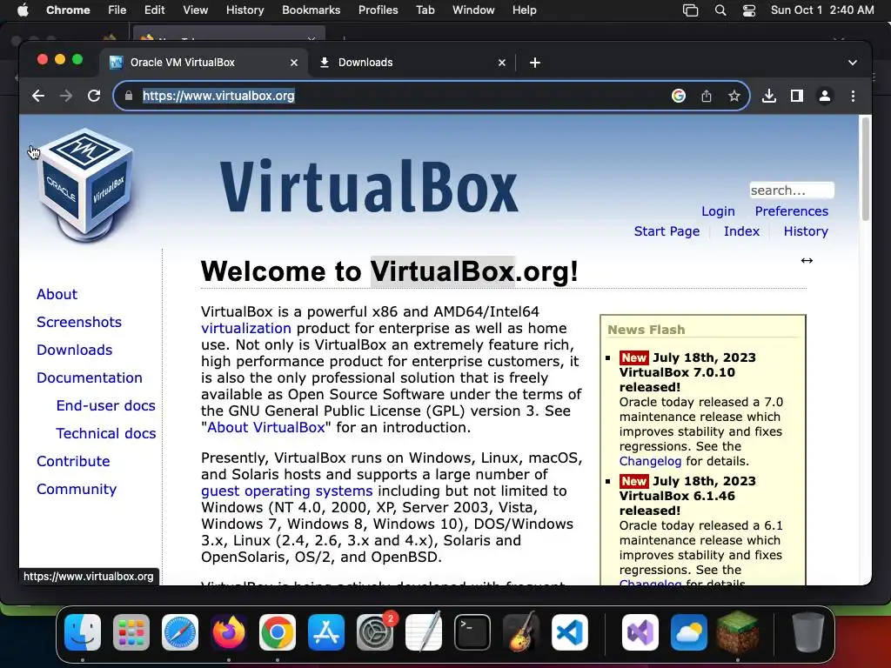Open the File menu

[117, 10]
